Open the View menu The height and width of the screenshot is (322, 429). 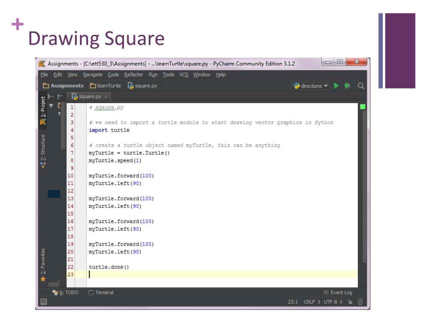pyautogui.click(x=72, y=75)
